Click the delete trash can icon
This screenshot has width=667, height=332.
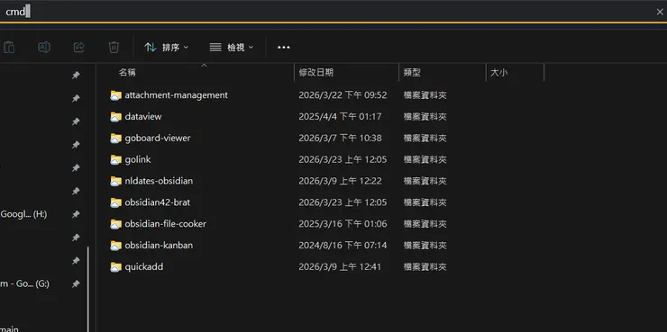click(114, 47)
